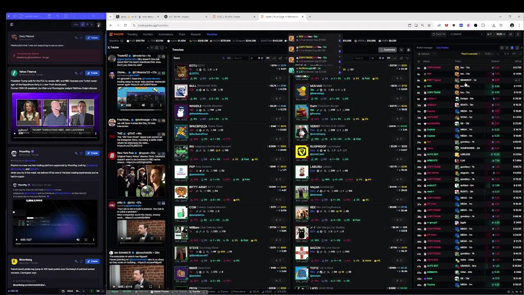Open the browser downloads icon

[494, 25]
